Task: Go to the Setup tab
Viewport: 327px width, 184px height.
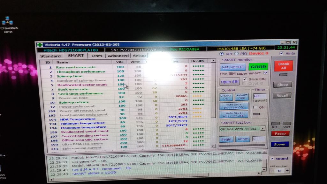Action: click(139, 56)
